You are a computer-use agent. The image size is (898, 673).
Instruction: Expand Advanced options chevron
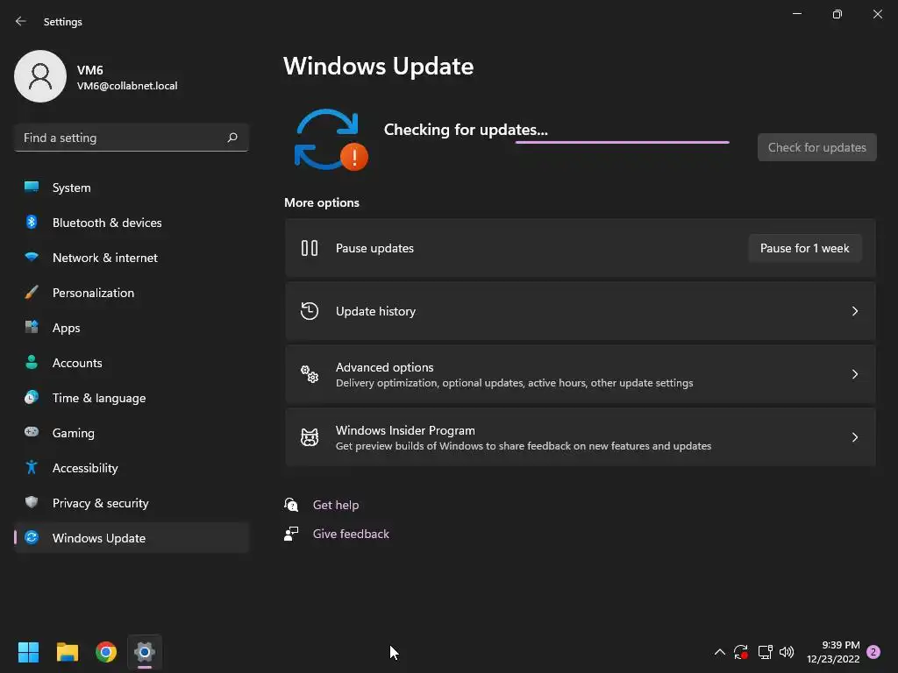click(x=854, y=374)
